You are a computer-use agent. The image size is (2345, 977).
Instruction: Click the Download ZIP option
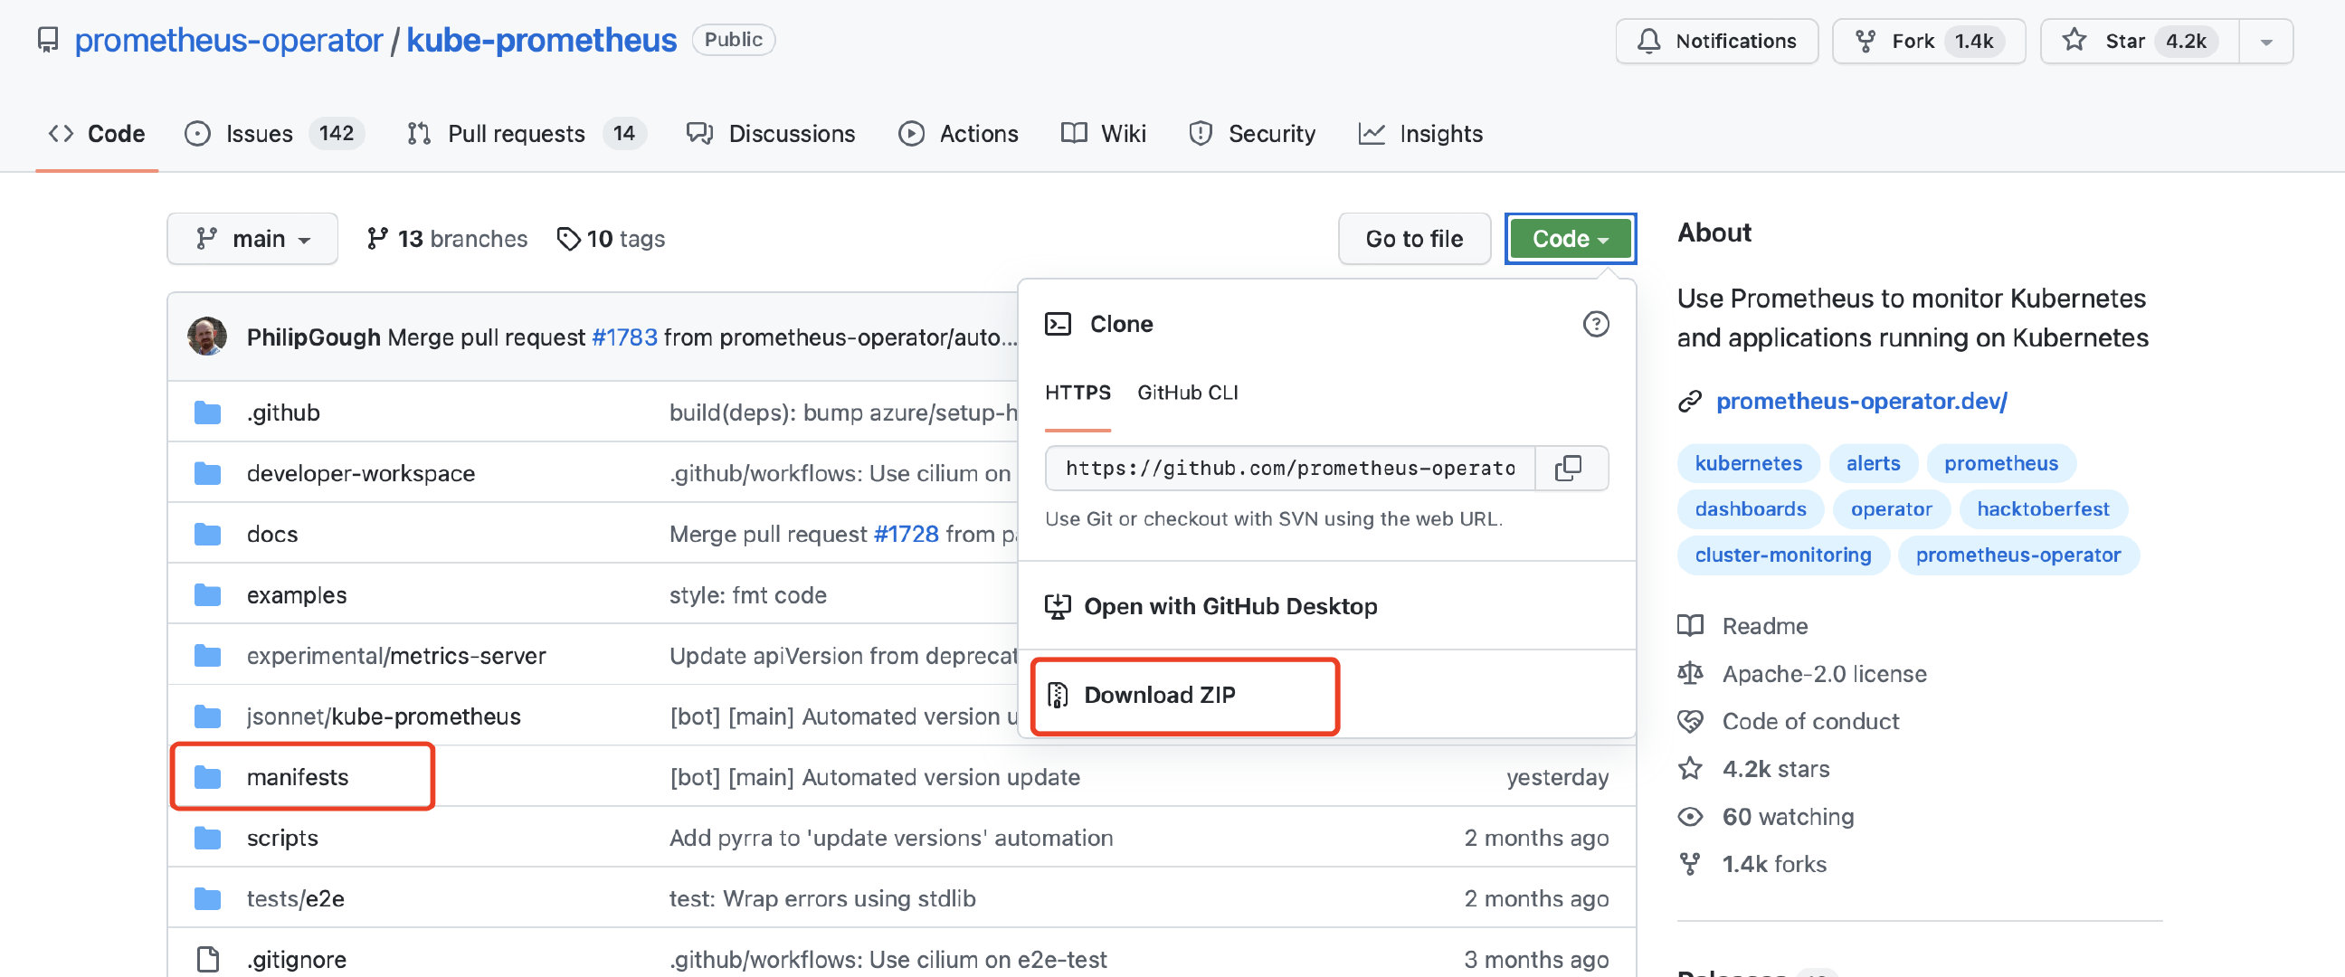tap(1160, 695)
